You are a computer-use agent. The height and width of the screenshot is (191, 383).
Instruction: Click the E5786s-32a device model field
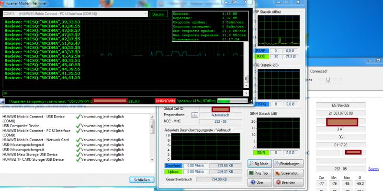click(x=341, y=106)
